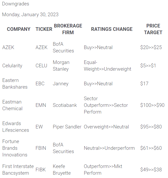Click Fortune Brands Innovations cell
The height and width of the screenshot is (178, 168).
pyautogui.click(x=15, y=148)
